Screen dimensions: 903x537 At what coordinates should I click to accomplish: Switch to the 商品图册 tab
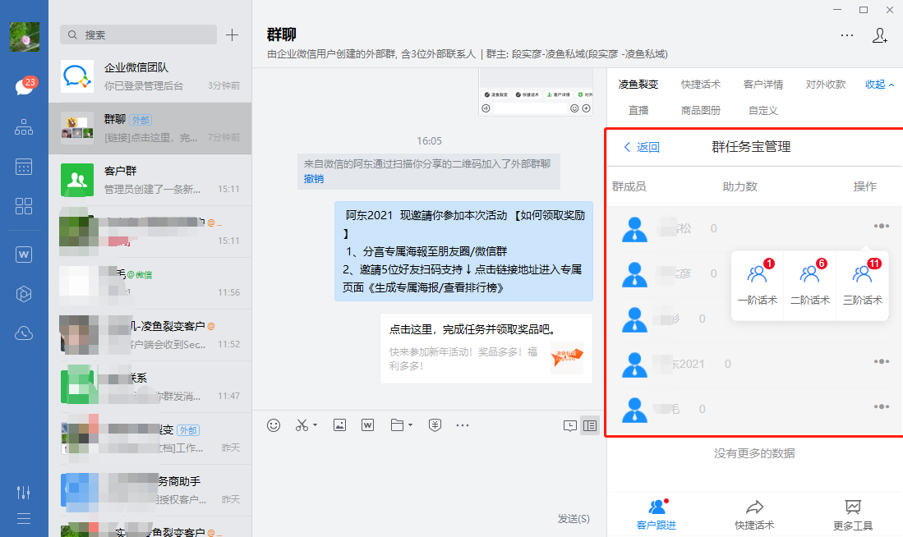(x=701, y=110)
